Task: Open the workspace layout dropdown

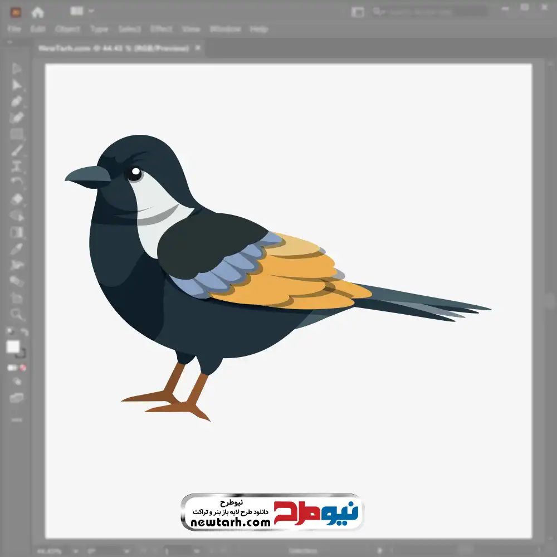Action: (358, 12)
